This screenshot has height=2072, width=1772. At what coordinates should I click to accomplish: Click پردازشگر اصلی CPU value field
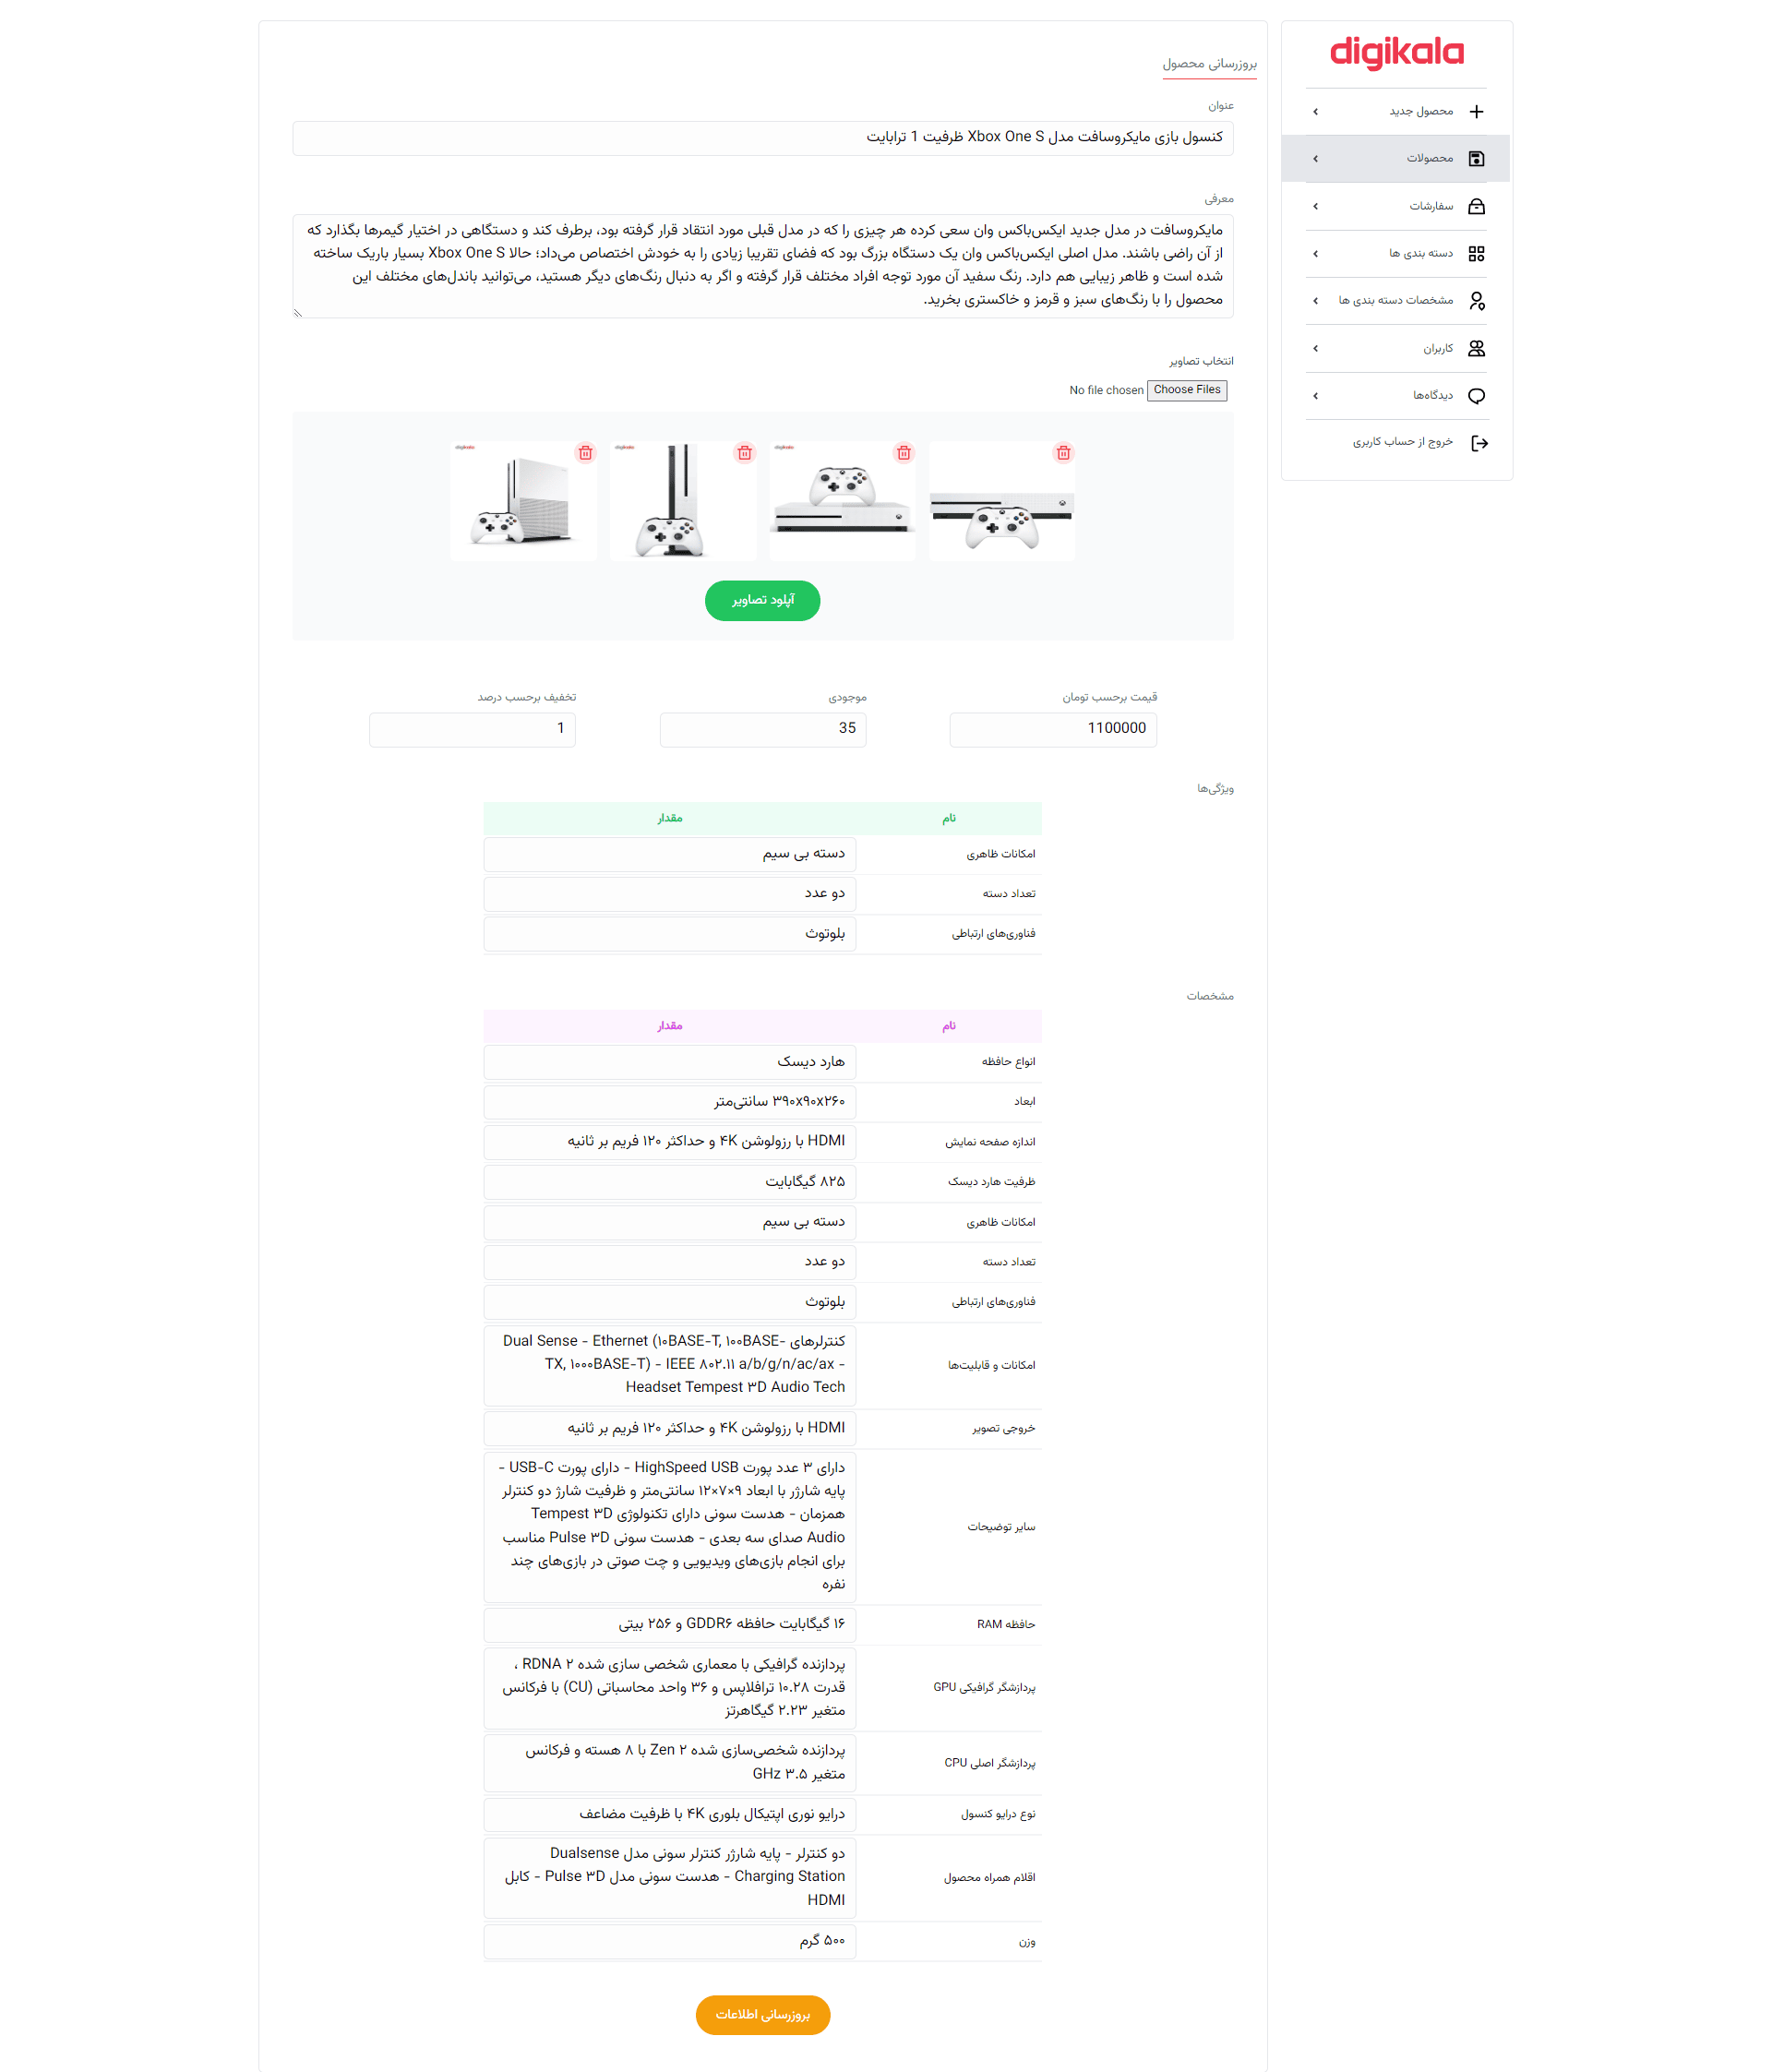tap(670, 1763)
